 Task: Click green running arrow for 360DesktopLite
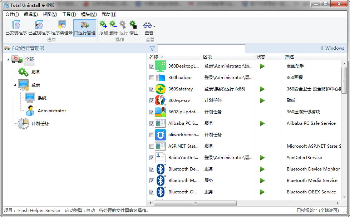pos(262,66)
